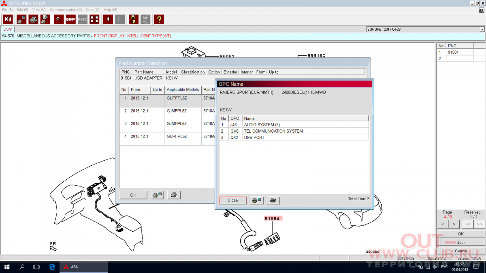Click the OK button in right panel

click(x=461, y=234)
